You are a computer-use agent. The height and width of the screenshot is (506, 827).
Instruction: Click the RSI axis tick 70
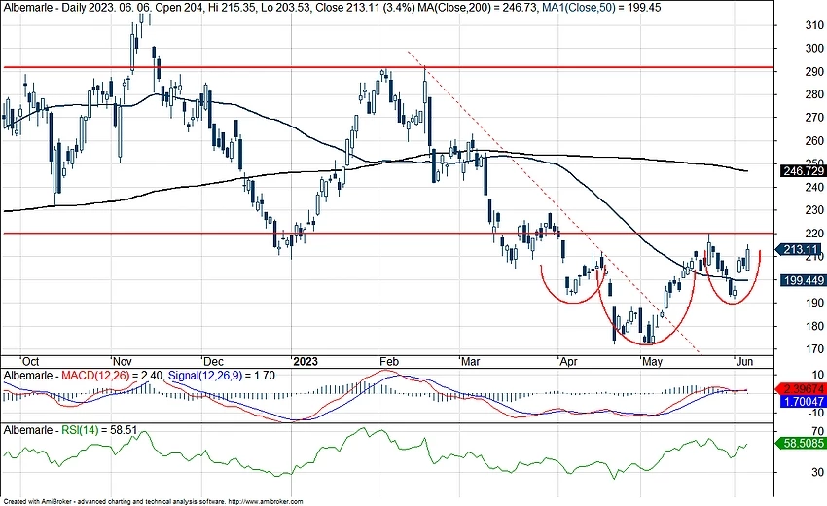point(818,431)
